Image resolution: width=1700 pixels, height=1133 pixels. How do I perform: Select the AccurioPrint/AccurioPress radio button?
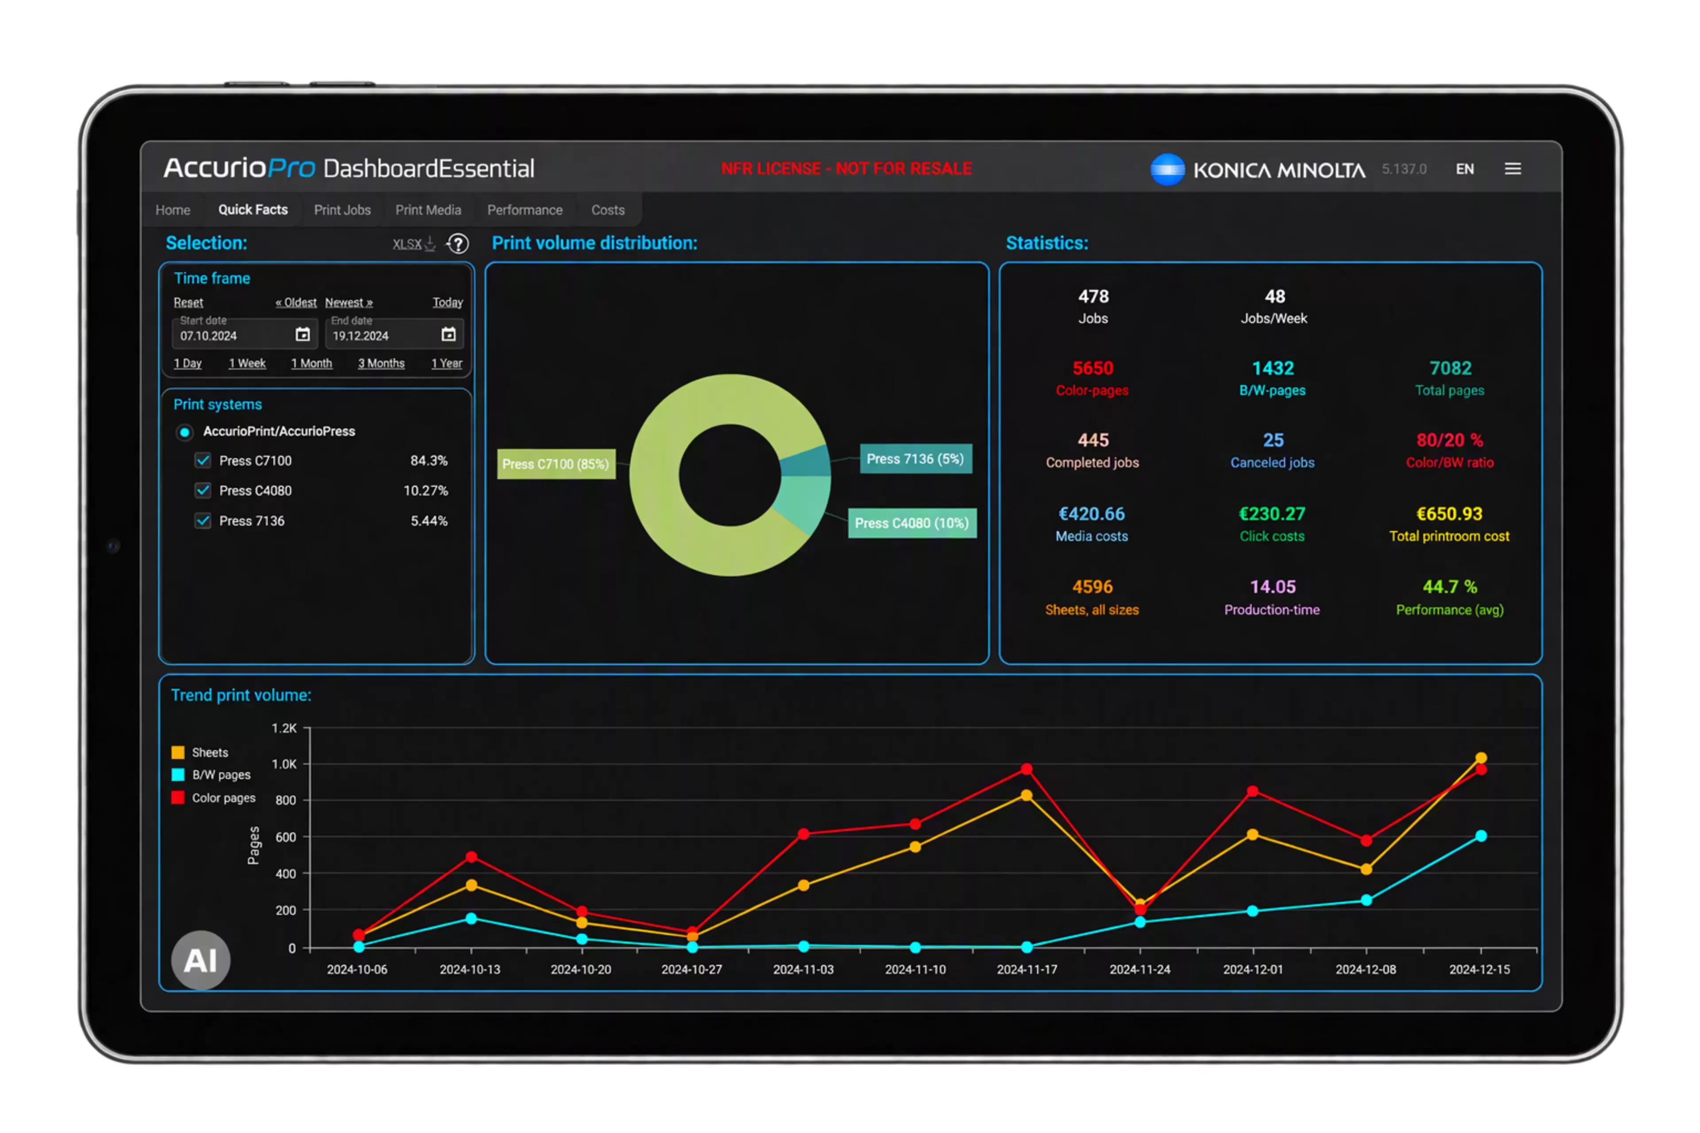(x=185, y=432)
